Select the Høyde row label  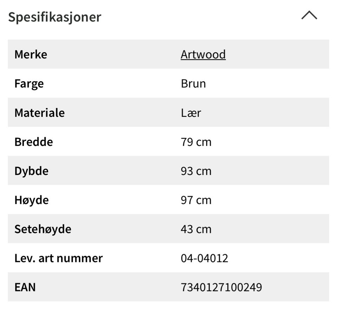(x=32, y=201)
